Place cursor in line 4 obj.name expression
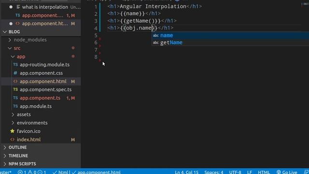The width and height of the screenshot is (309, 174). coord(139,28)
